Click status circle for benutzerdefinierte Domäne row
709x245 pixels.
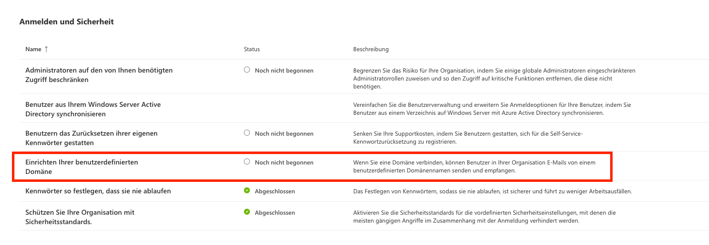[x=247, y=162]
